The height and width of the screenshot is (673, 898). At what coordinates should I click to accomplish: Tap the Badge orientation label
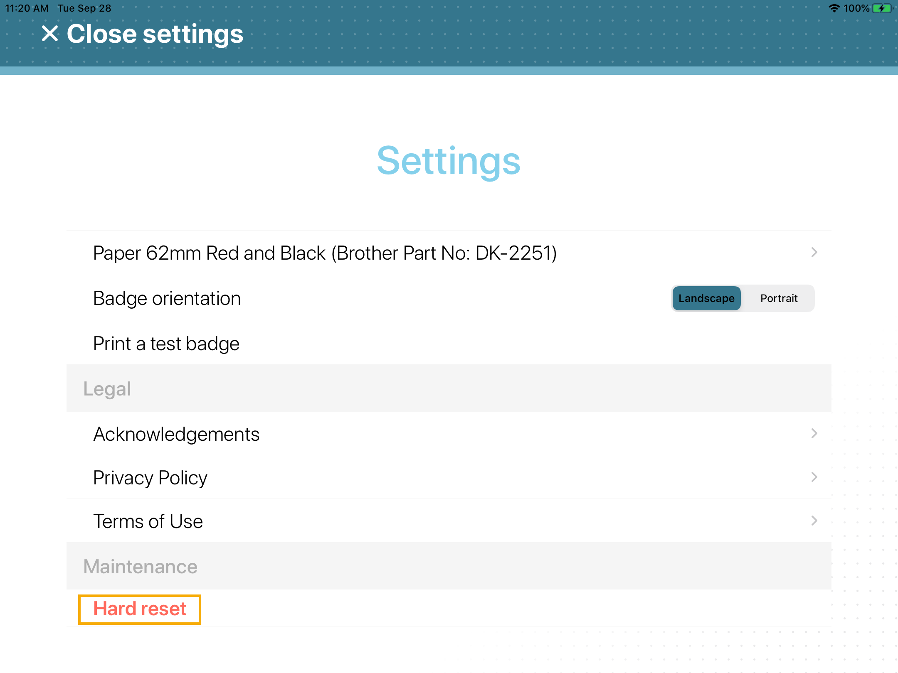click(x=167, y=298)
